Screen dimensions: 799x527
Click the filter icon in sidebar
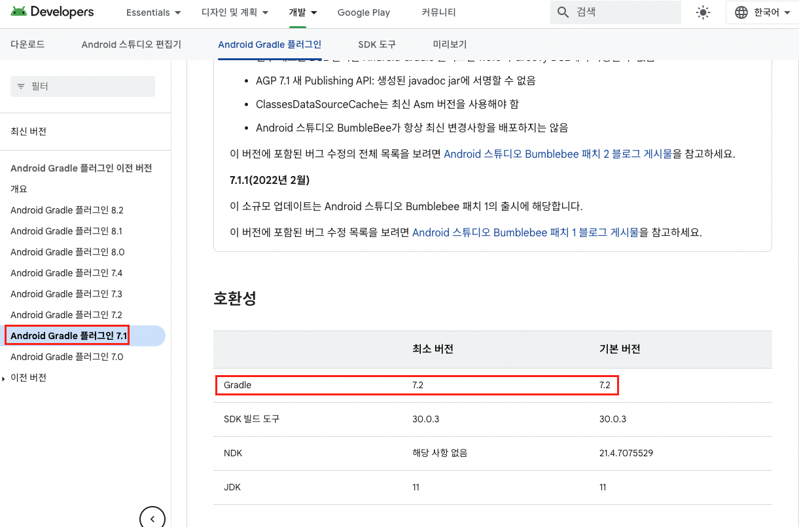tap(21, 86)
